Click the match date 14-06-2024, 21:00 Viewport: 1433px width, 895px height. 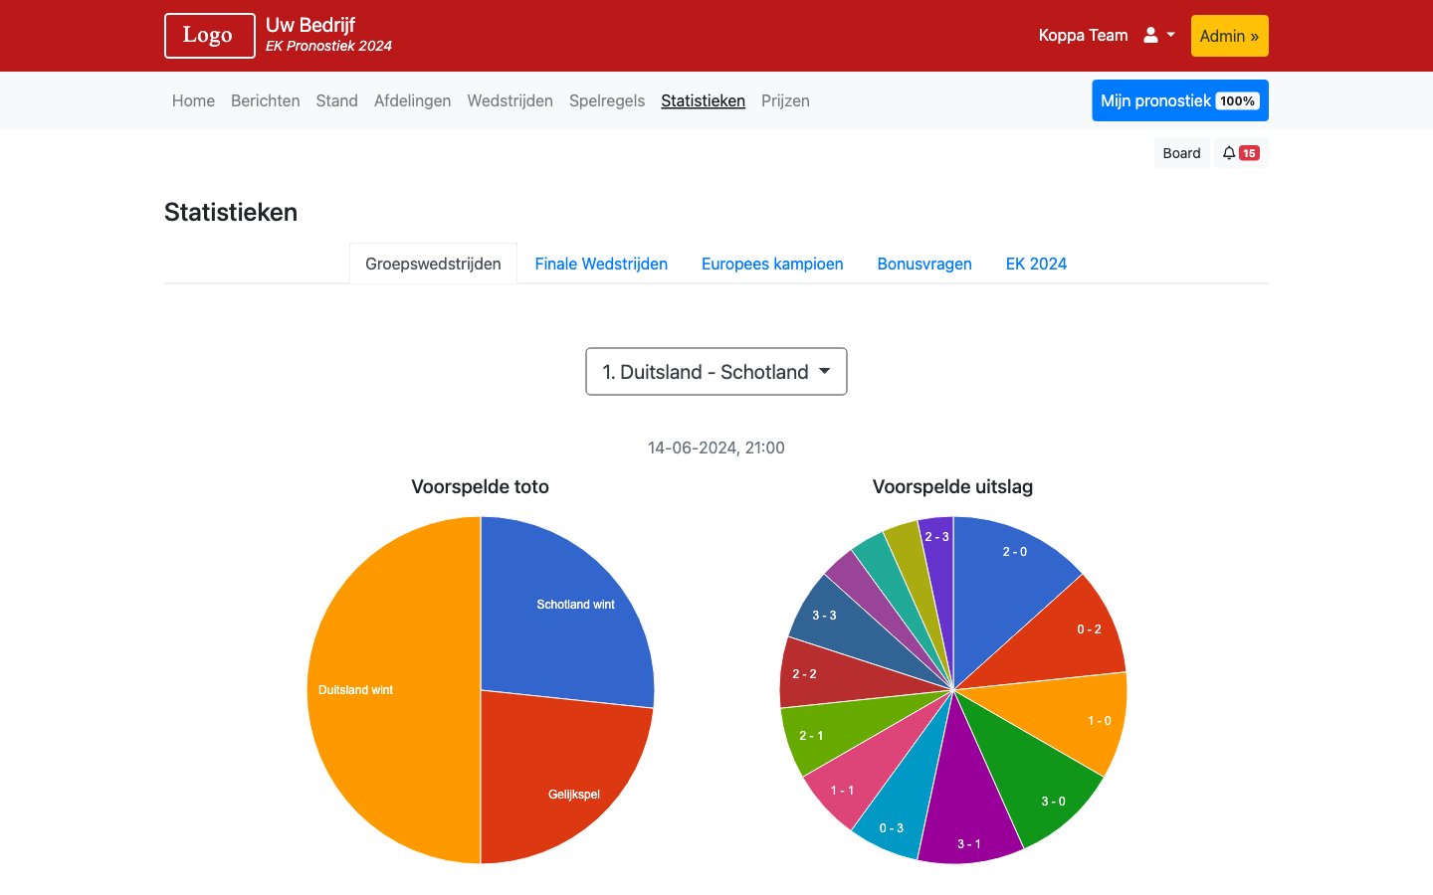coord(716,447)
